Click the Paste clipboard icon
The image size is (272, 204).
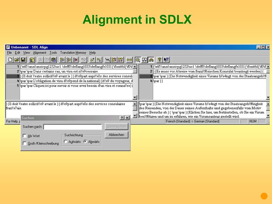[54, 60]
